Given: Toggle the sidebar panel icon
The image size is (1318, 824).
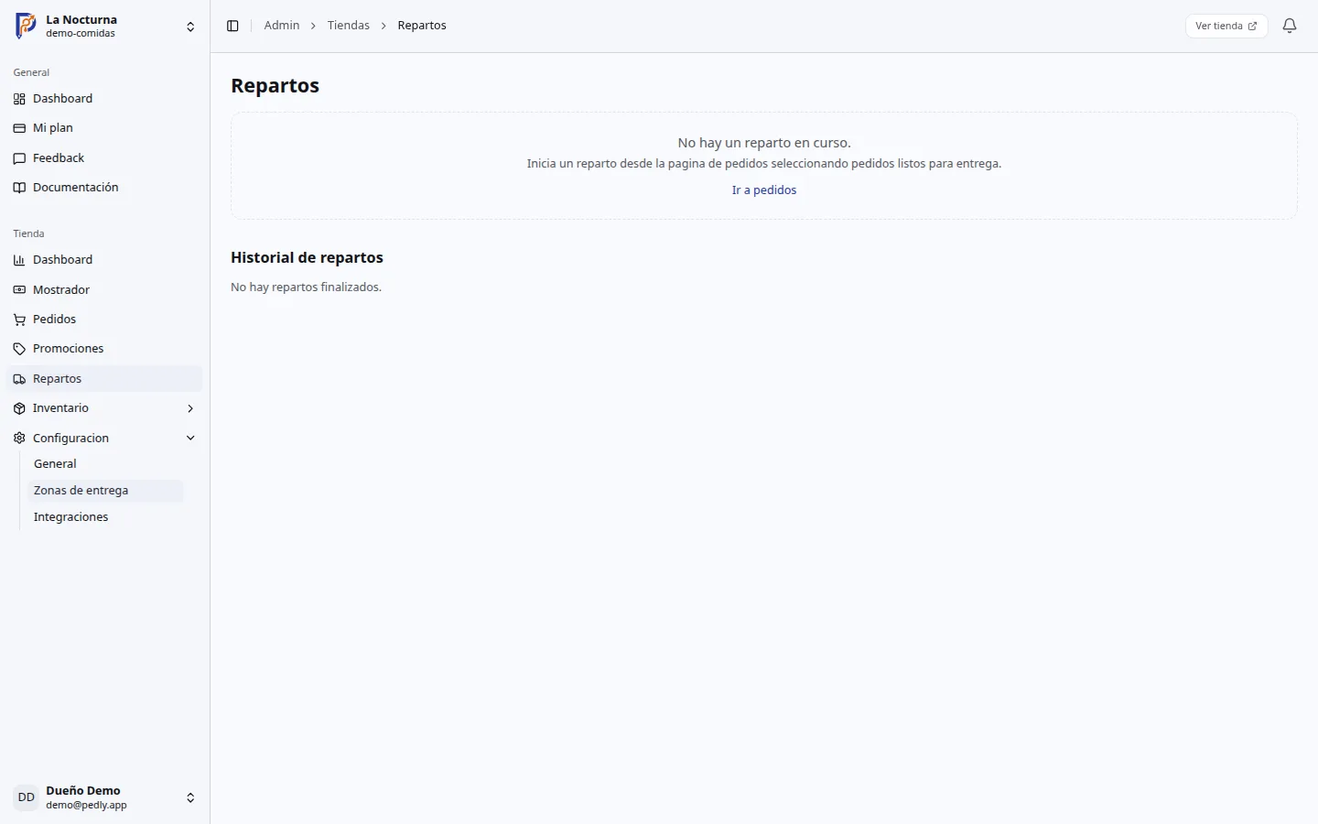Looking at the screenshot, I should coord(232,26).
